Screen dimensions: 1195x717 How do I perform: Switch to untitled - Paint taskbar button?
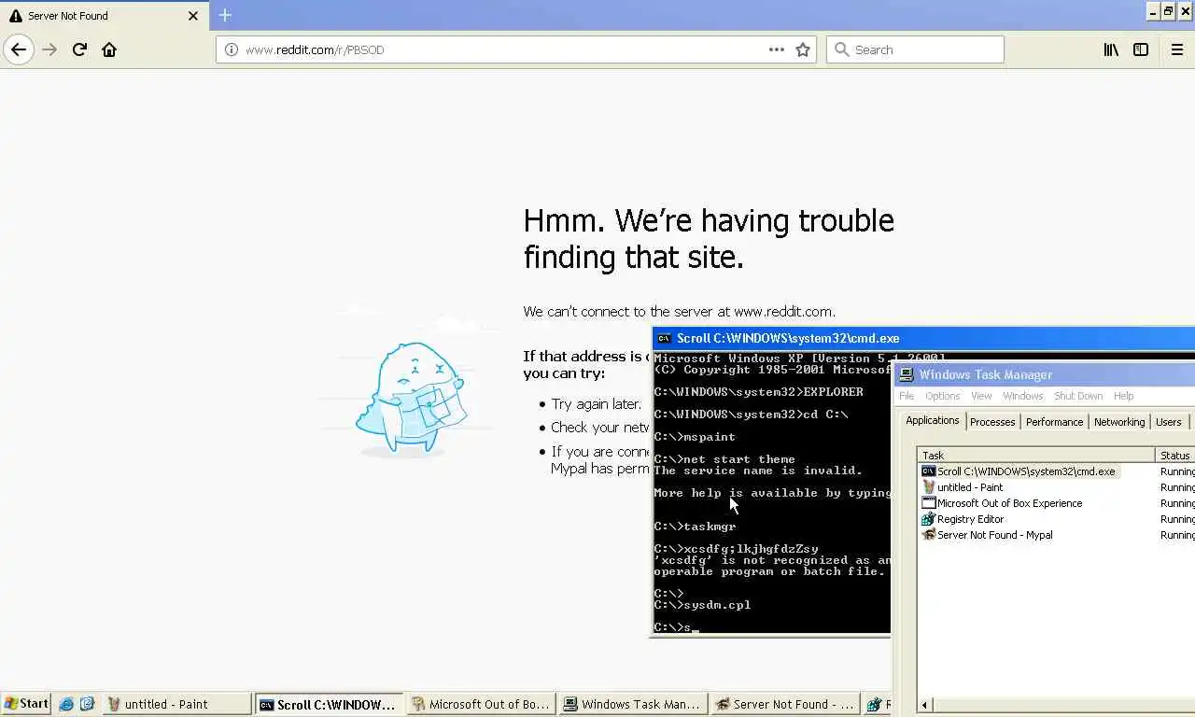(x=177, y=704)
